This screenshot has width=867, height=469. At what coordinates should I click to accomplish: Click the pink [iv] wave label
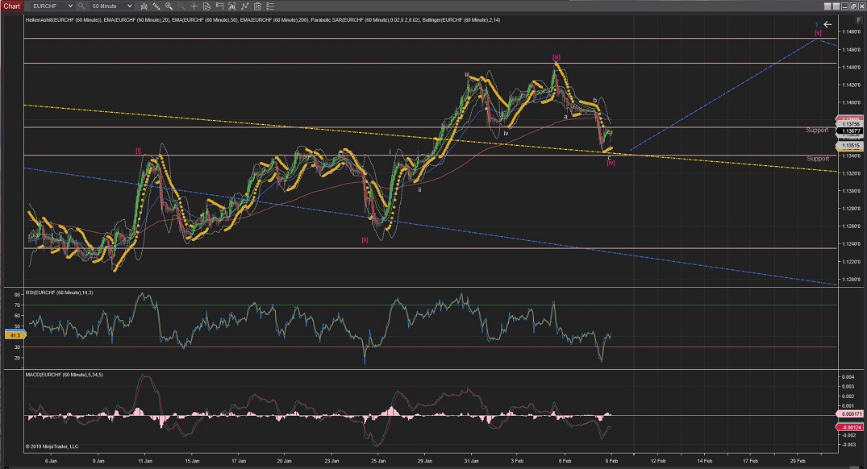[x=611, y=163]
